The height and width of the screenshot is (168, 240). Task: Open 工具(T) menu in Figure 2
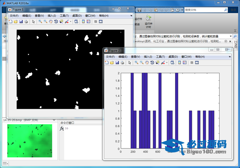160,57
